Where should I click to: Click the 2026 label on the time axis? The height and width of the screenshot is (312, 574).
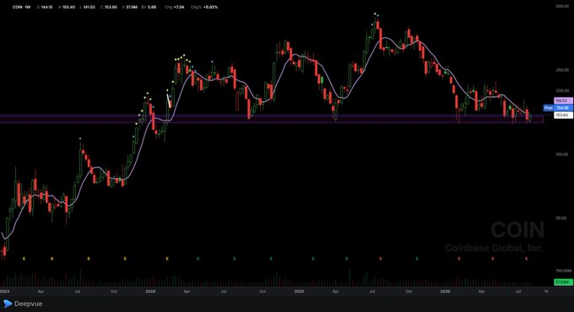pos(445,292)
